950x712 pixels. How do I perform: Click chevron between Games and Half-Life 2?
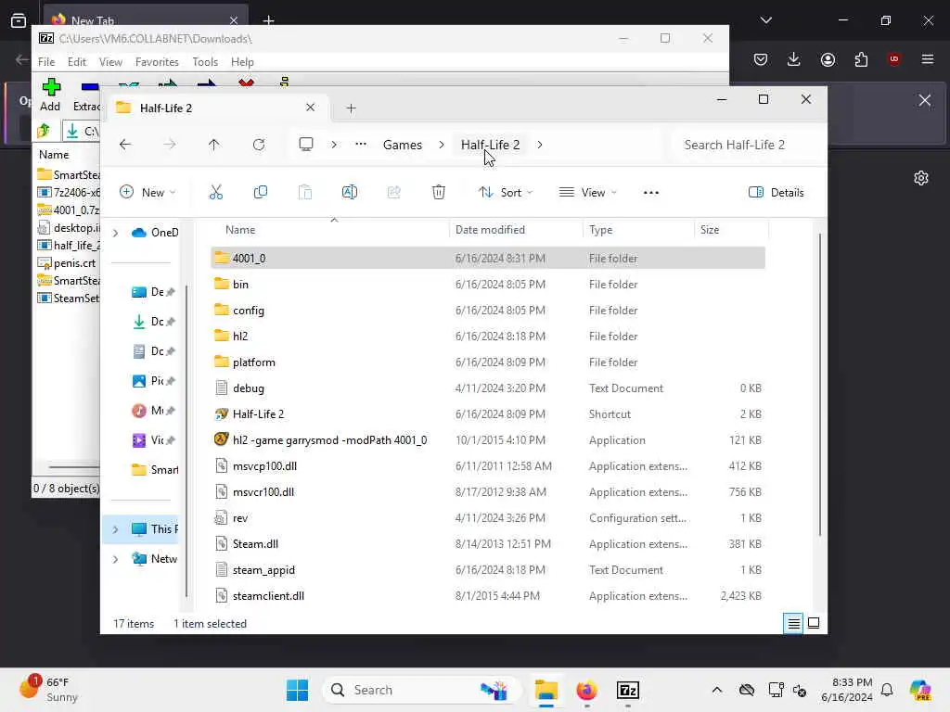(442, 145)
